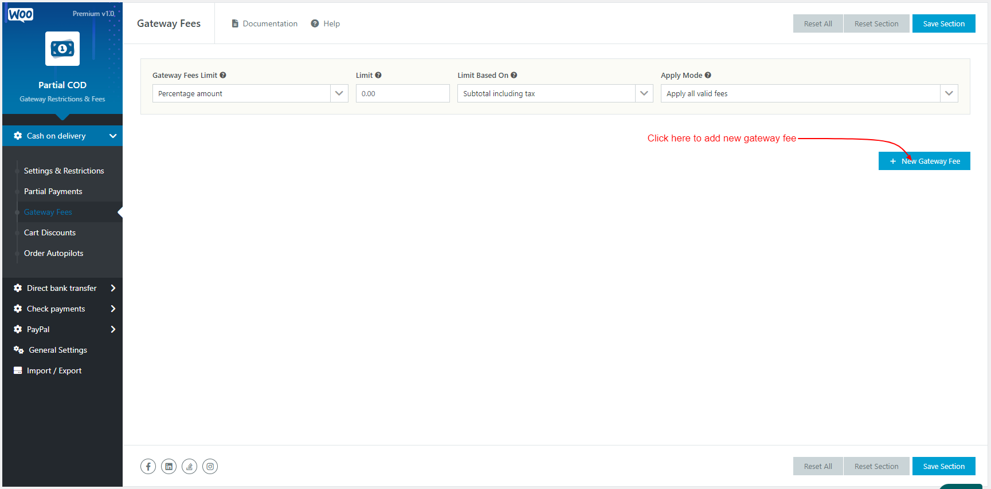Click bottom Reset All button

(x=818, y=466)
